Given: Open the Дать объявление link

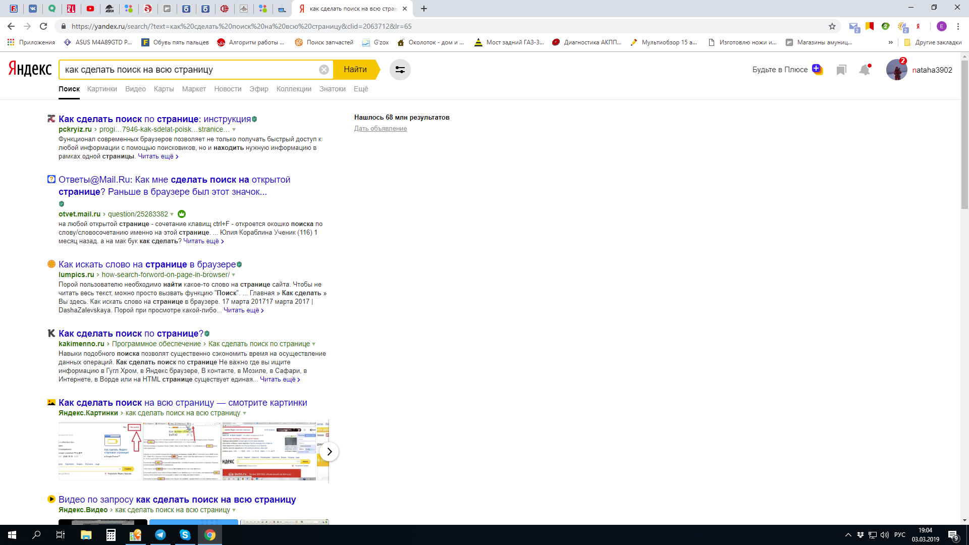Looking at the screenshot, I should [x=380, y=129].
